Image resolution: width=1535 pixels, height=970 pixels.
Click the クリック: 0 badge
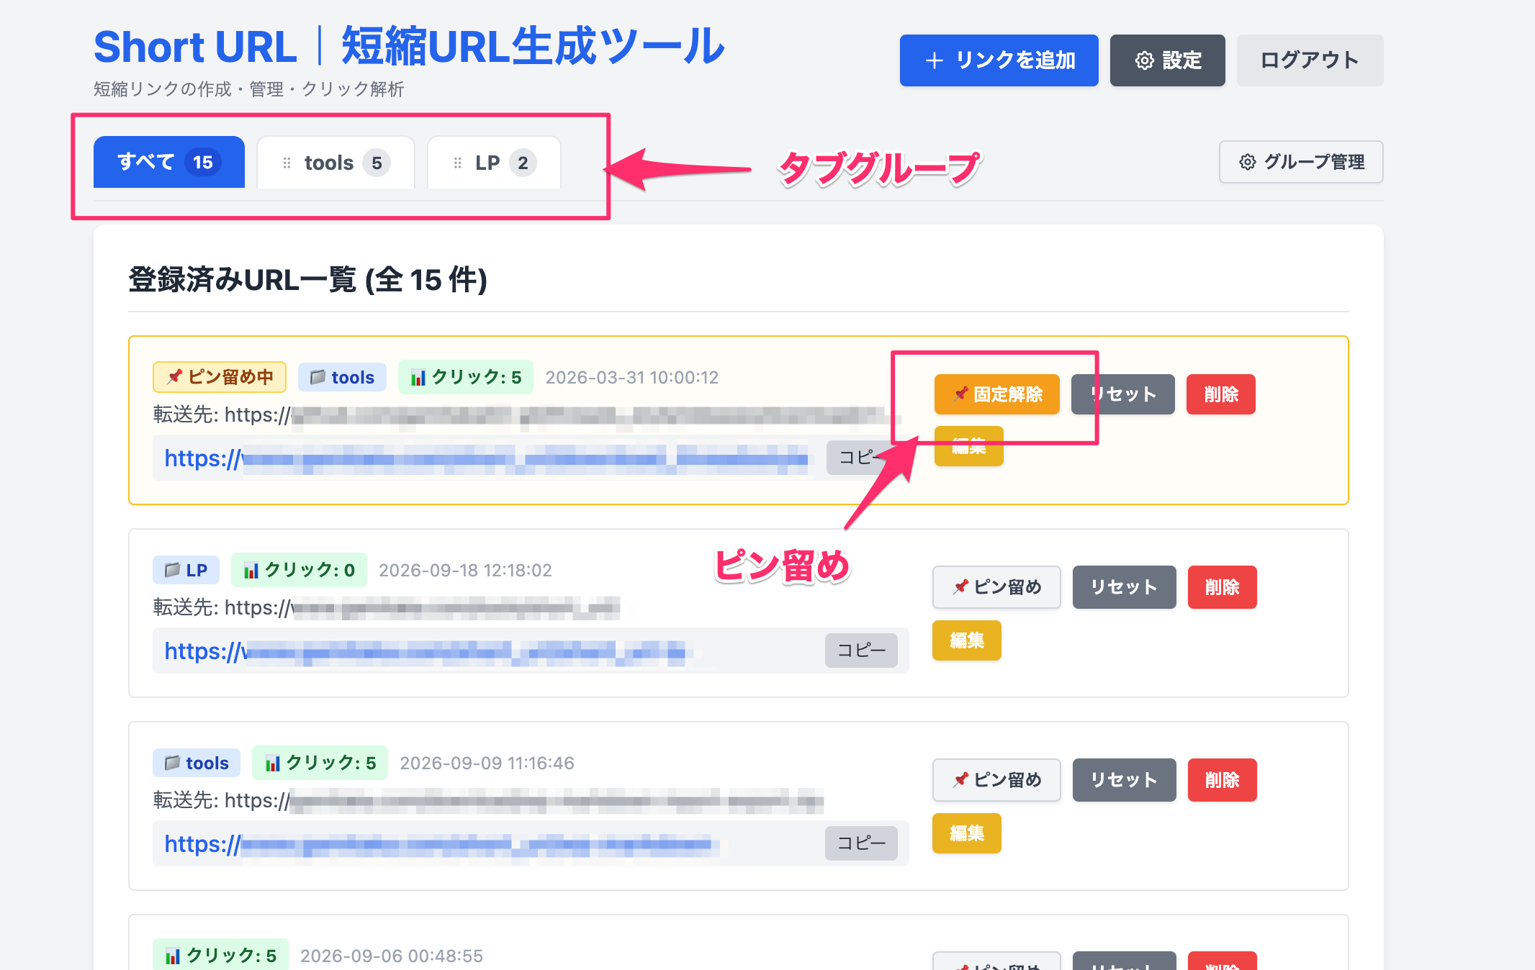pyautogui.click(x=300, y=570)
